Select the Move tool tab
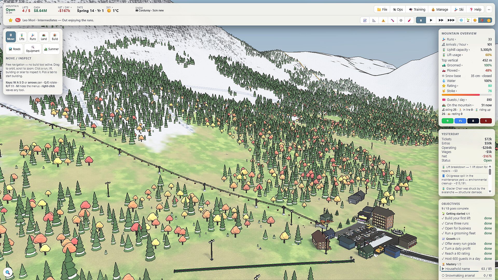 [11, 37]
